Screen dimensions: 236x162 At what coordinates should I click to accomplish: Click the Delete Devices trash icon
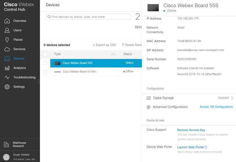(x=123, y=45)
